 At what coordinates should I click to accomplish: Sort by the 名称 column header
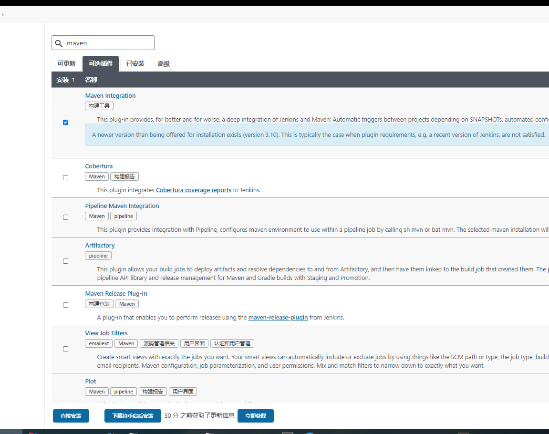(x=91, y=80)
